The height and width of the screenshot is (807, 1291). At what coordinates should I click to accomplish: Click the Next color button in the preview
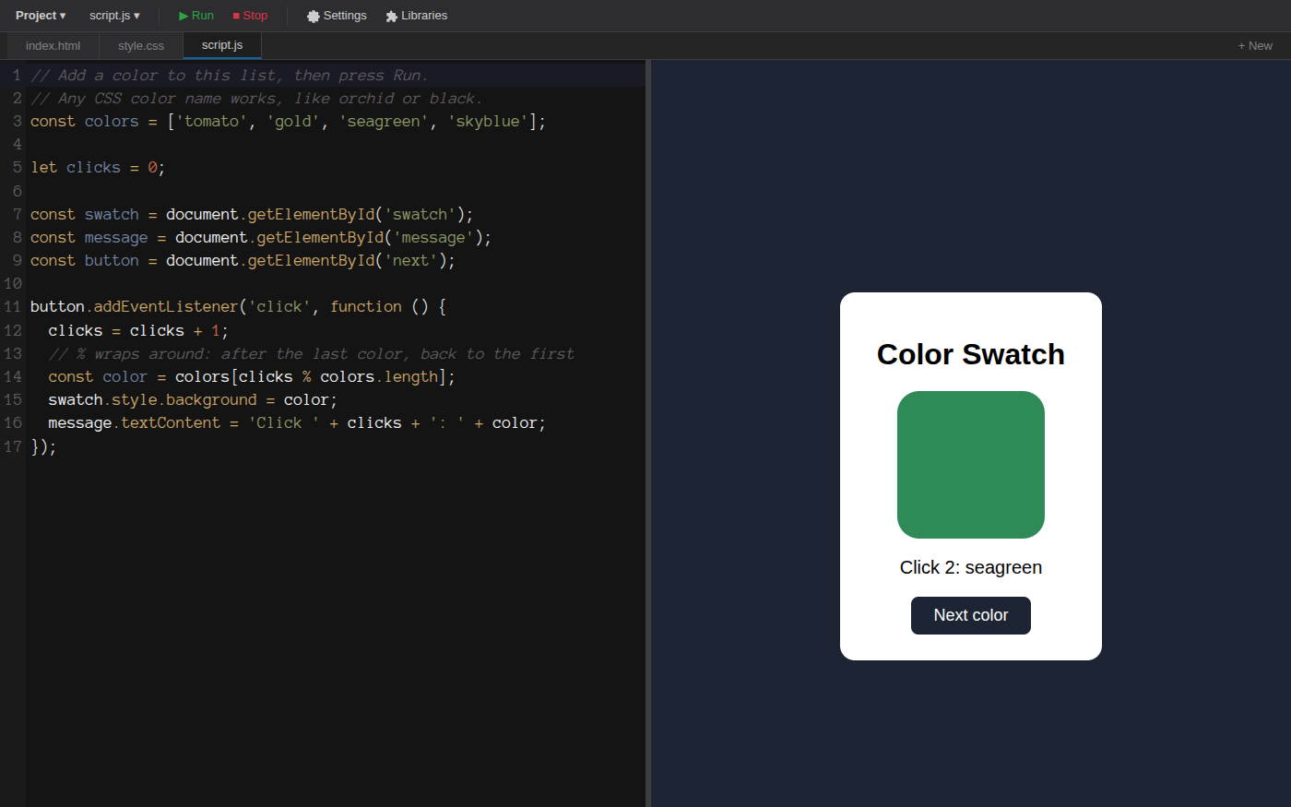[971, 615]
